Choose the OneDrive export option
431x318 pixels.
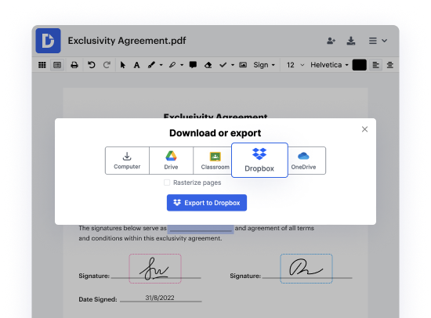(306, 161)
